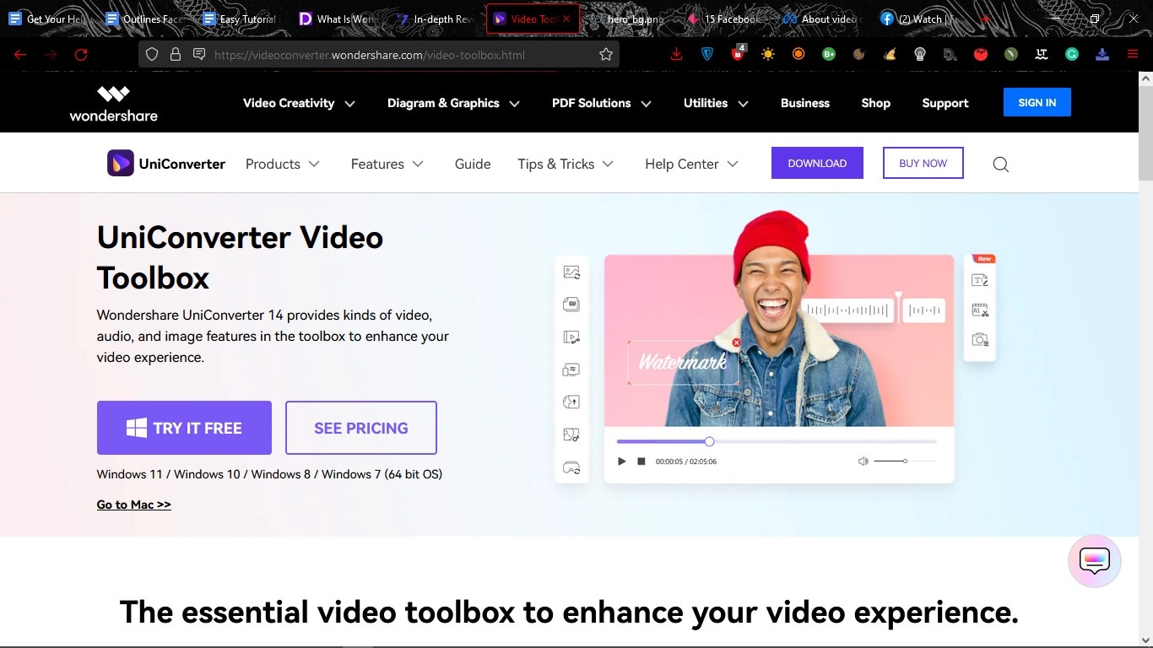Expand the Video Creativity menu
1153x648 pixels.
click(x=299, y=103)
